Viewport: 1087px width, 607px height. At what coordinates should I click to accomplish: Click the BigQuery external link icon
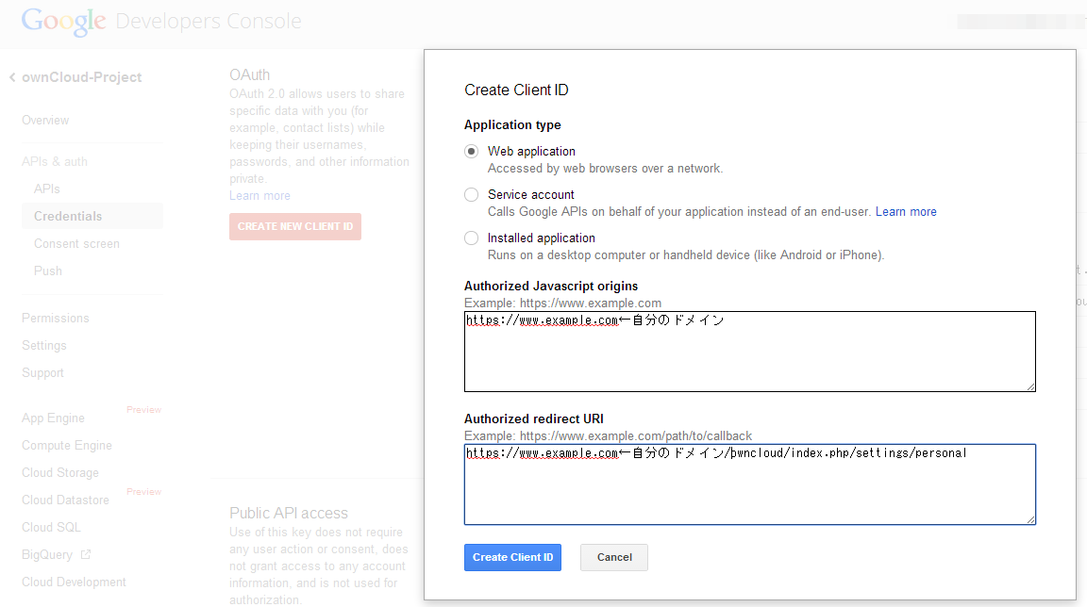point(86,554)
